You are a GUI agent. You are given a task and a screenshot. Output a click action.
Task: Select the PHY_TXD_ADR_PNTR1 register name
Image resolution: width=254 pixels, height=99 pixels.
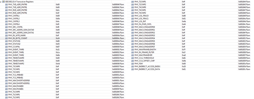pyautogui.click(x=18, y=7)
